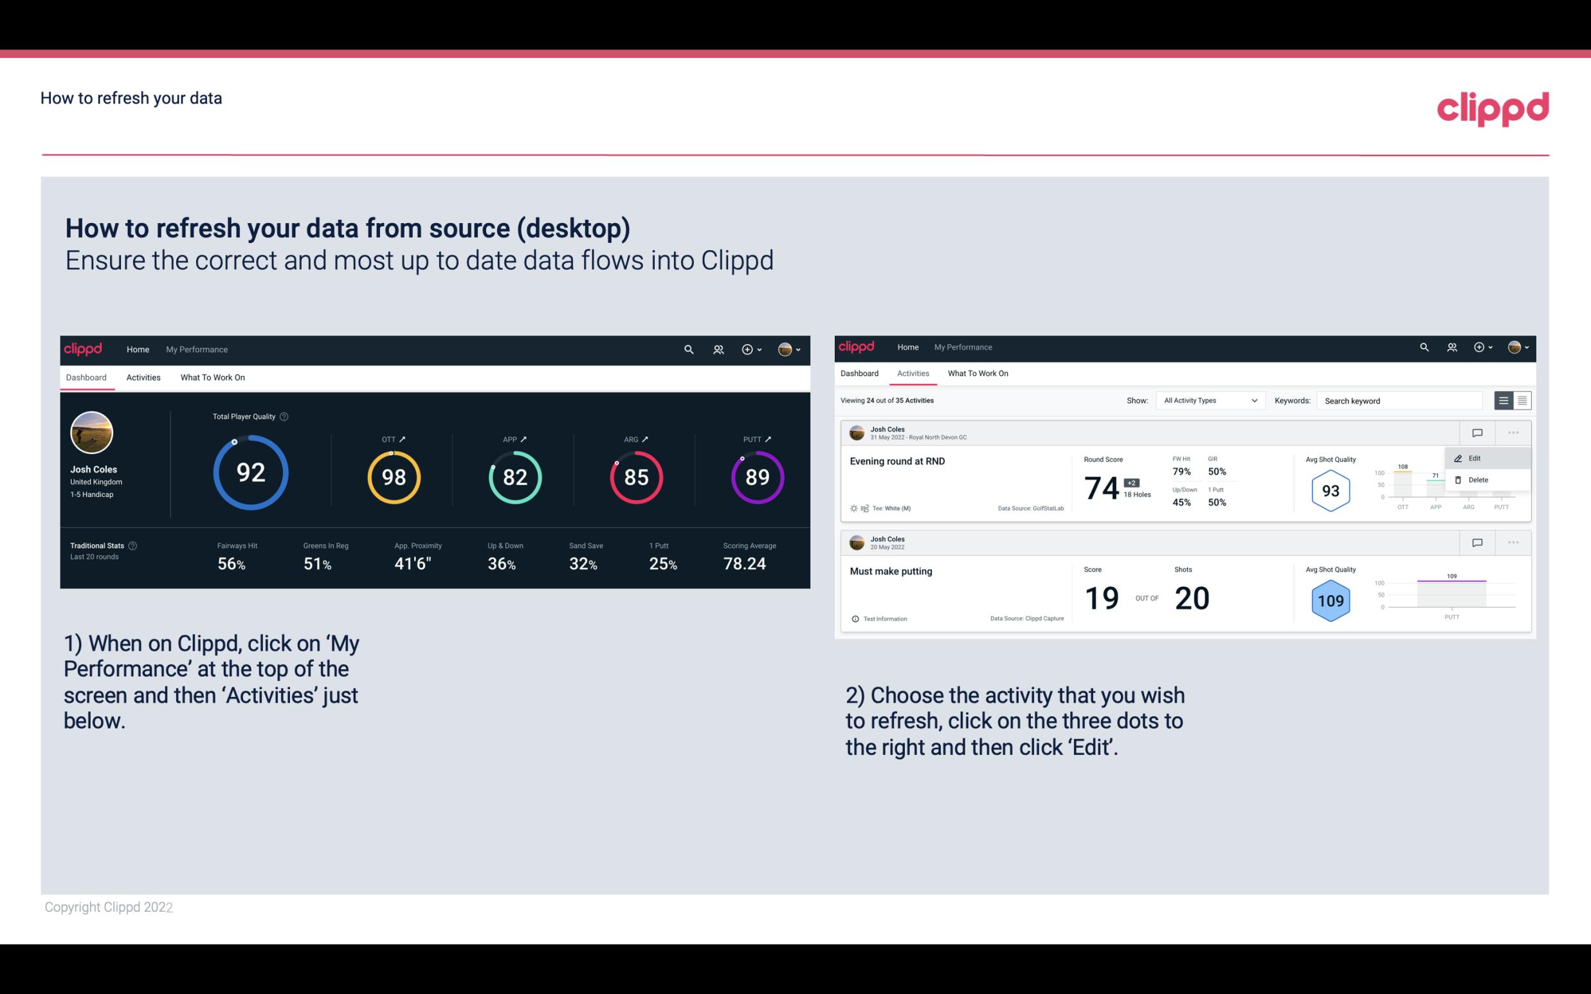Click the Delete option in context menu
The width and height of the screenshot is (1591, 994).
tap(1478, 480)
